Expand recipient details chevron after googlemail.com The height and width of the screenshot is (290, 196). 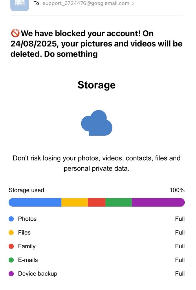tap(133, 3)
